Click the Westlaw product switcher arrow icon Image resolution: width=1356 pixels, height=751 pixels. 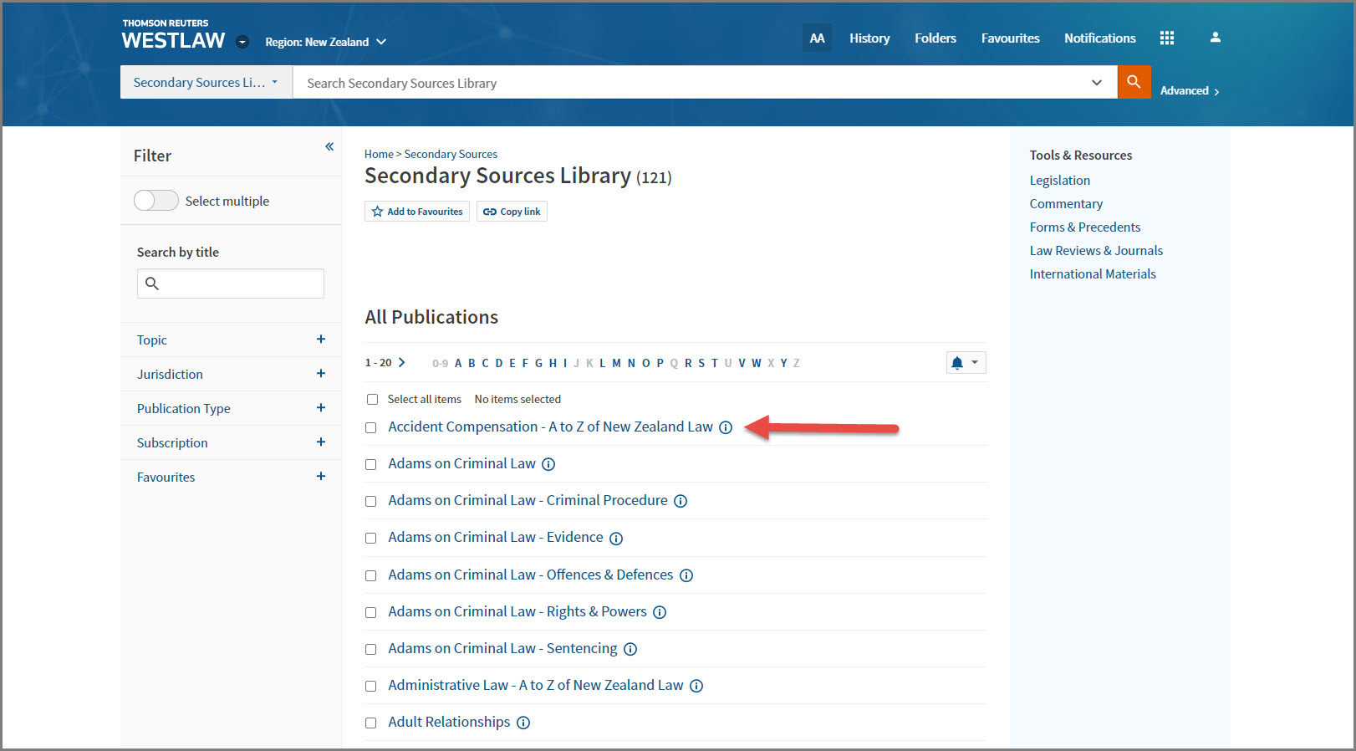[242, 42]
